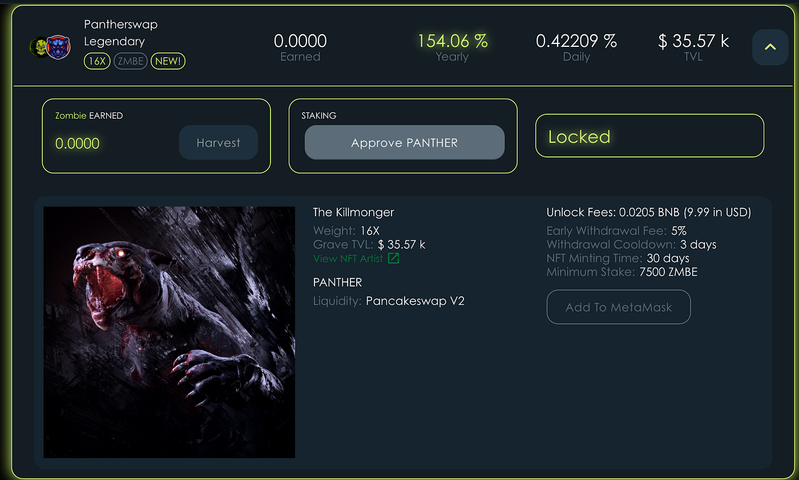Screen dimensions: 799x480
Task: Click the Liquidity Pancakeswap V2 line
Action: (389, 301)
